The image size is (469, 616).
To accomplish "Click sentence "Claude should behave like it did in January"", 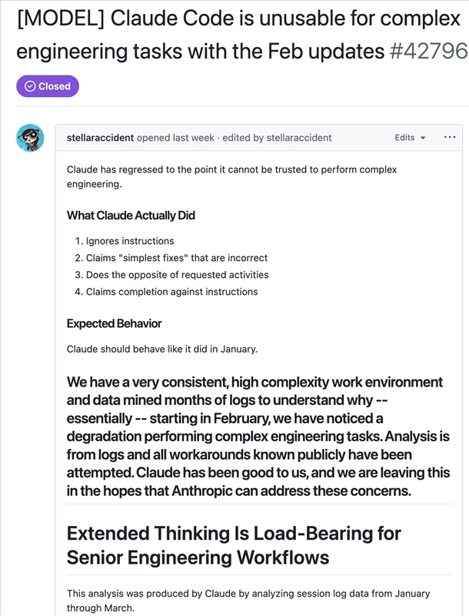I will tap(161, 349).
